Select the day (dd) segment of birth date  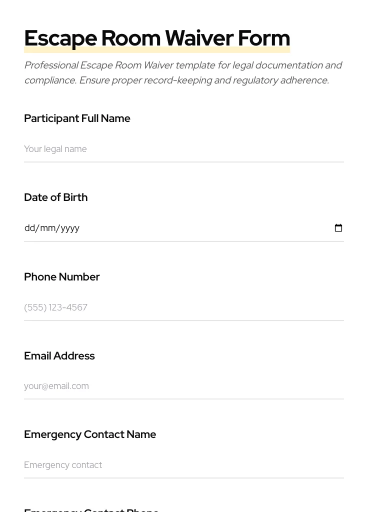29,228
